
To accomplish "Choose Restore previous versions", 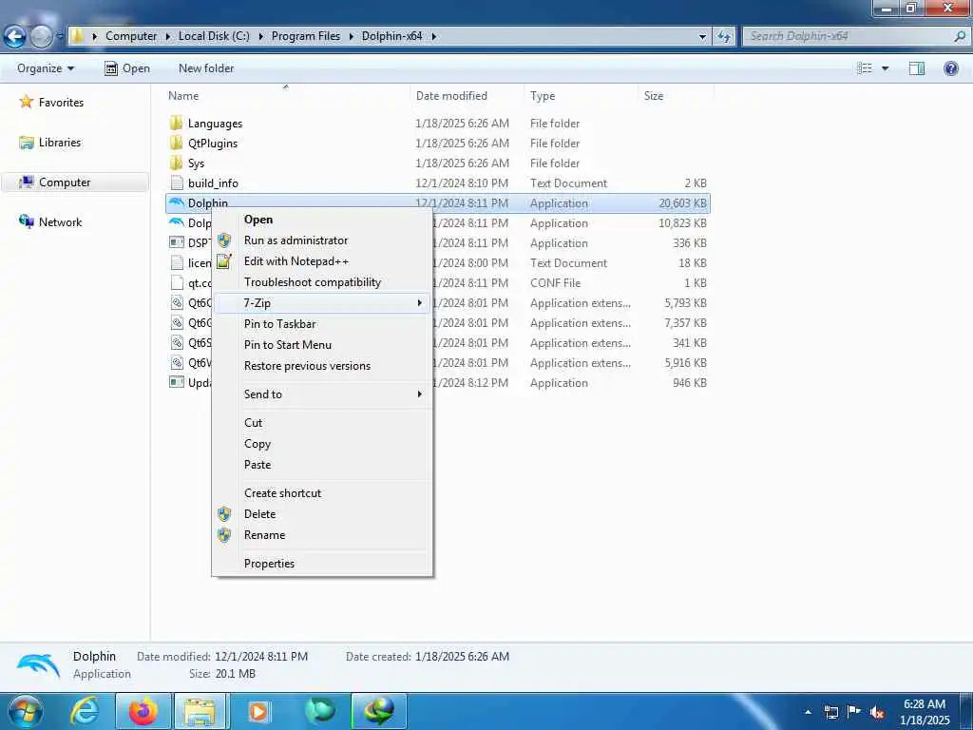I will coord(307,366).
